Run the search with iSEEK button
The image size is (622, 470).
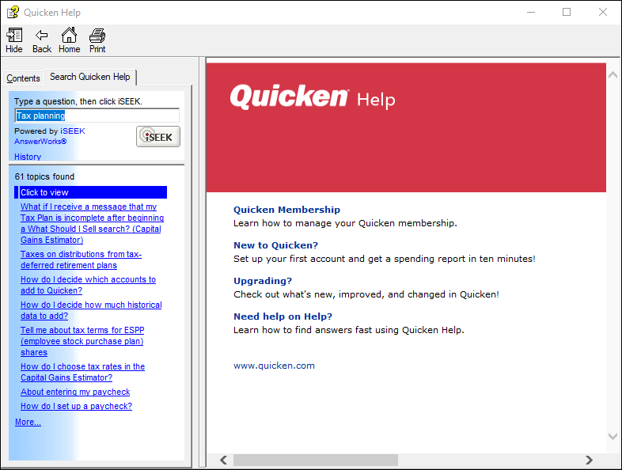(158, 136)
